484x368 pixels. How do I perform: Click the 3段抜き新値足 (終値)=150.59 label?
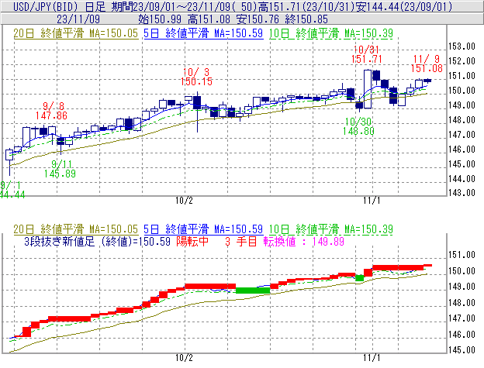coord(97,241)
